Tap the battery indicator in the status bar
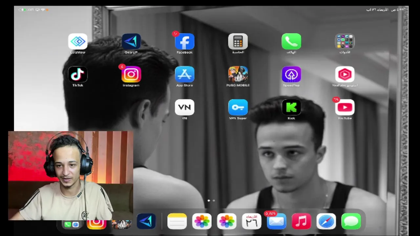The image size is (420, 236). pyautogui.click(x=23, y=10)
